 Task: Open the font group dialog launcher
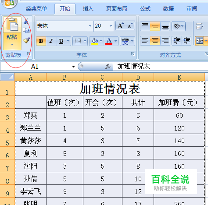click(x=133, y=54)
